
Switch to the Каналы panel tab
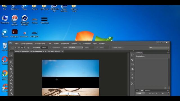pos(147,90)
